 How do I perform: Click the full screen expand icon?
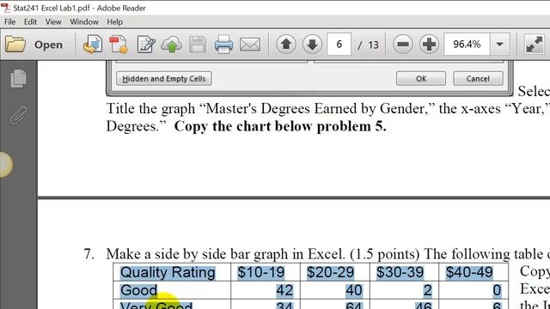tap(535, 45)
